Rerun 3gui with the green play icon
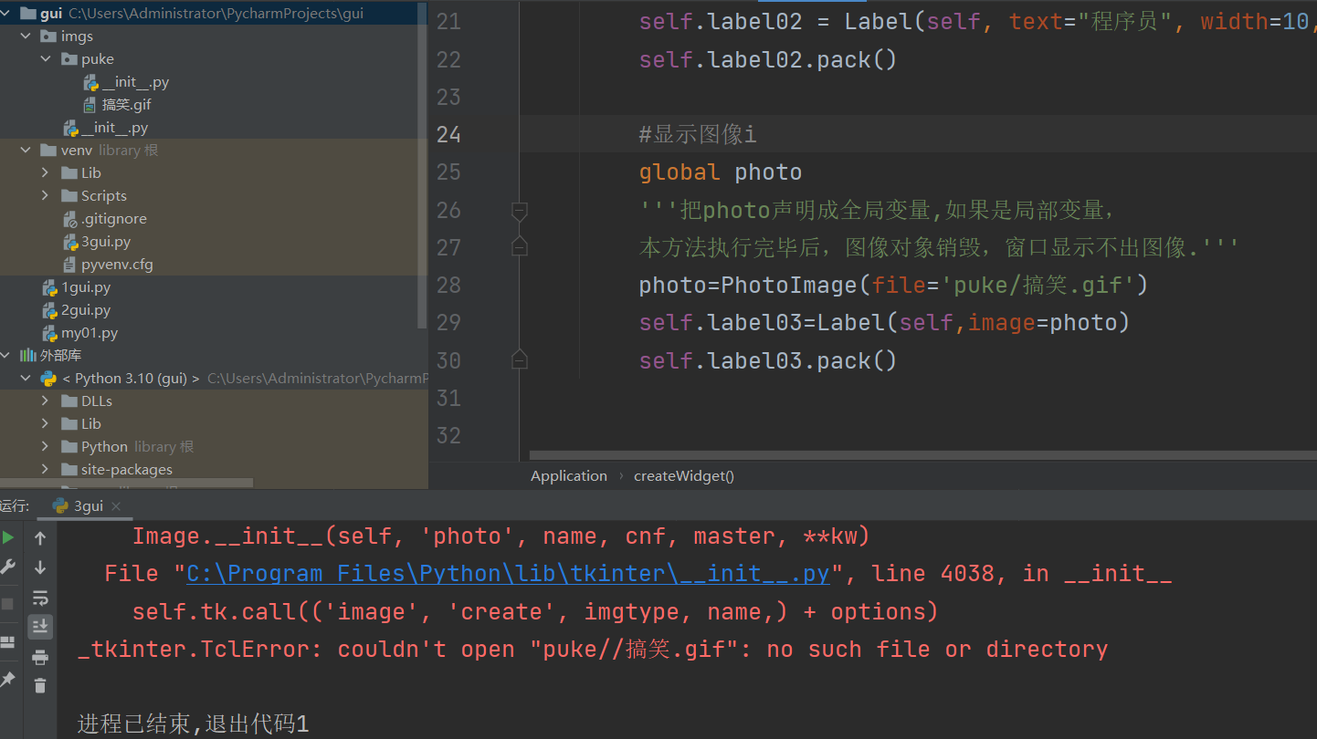1317x739 pixels. 8,537
